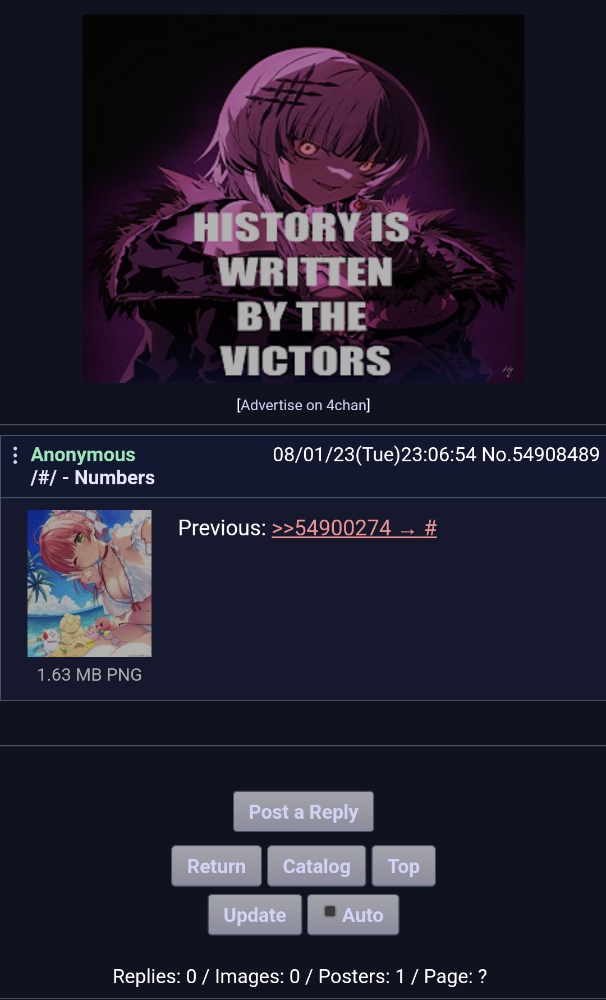Toggle the Auto update checkbox

pos(330,911)
